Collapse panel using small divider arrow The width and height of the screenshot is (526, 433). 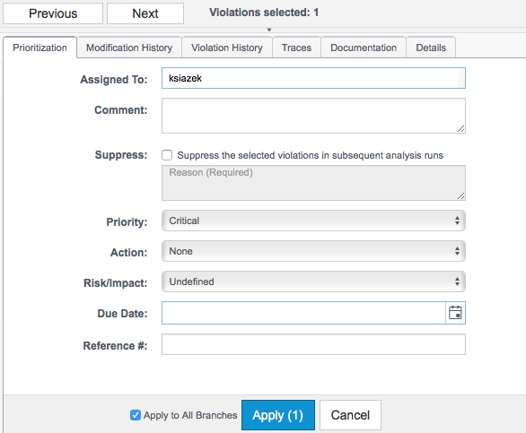coord(269,30)
